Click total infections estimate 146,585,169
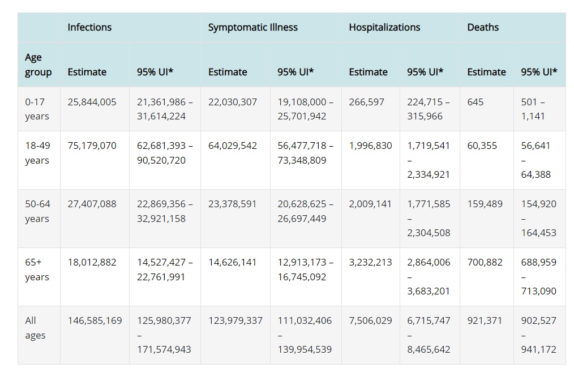 (95, 320)
